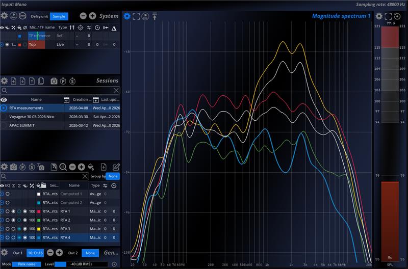
Task: Open the Pink noise mode dropdown
Action: point(27,264)
